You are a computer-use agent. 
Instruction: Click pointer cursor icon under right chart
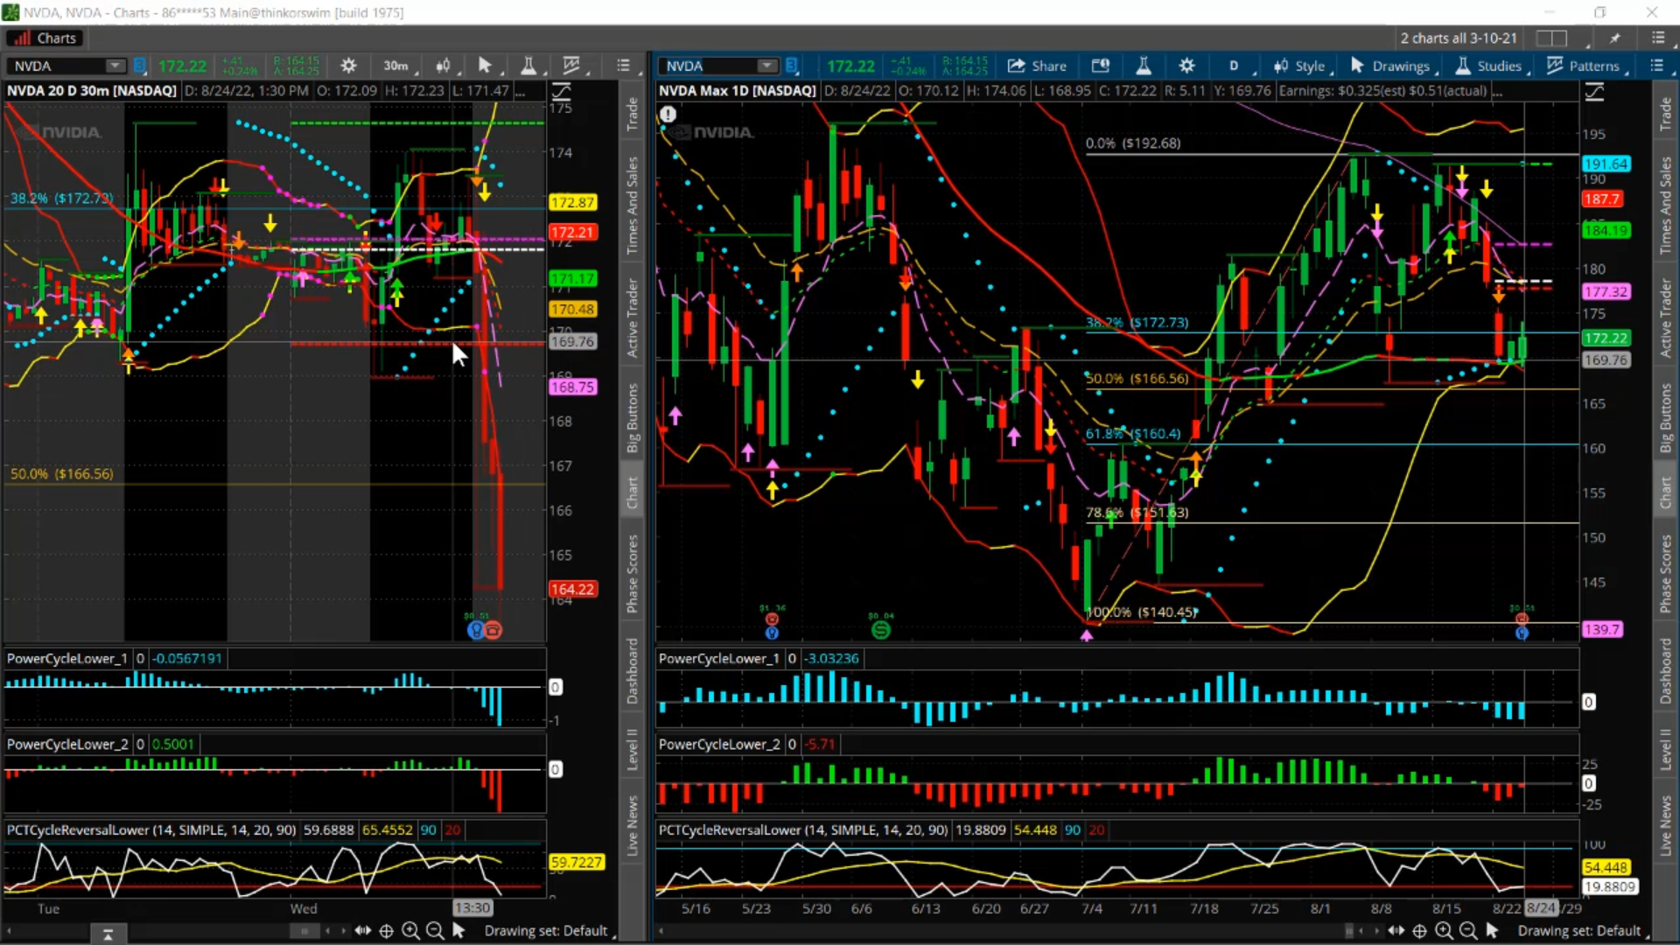click(x=1492, y=931)
